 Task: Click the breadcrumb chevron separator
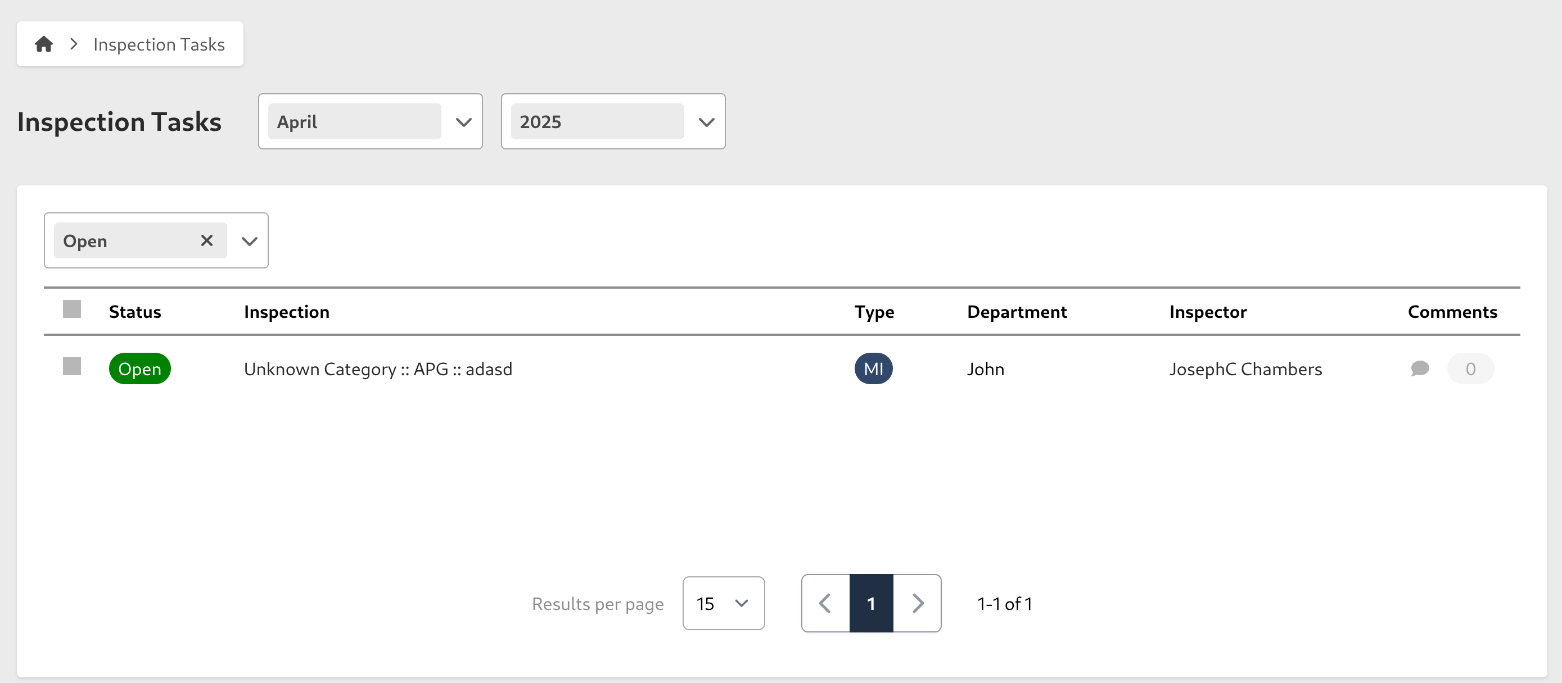[x=73, y=44]
